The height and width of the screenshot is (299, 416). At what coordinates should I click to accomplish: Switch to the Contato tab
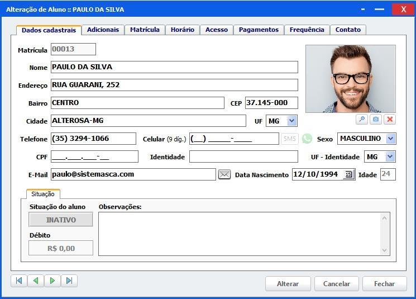[348, 30]
